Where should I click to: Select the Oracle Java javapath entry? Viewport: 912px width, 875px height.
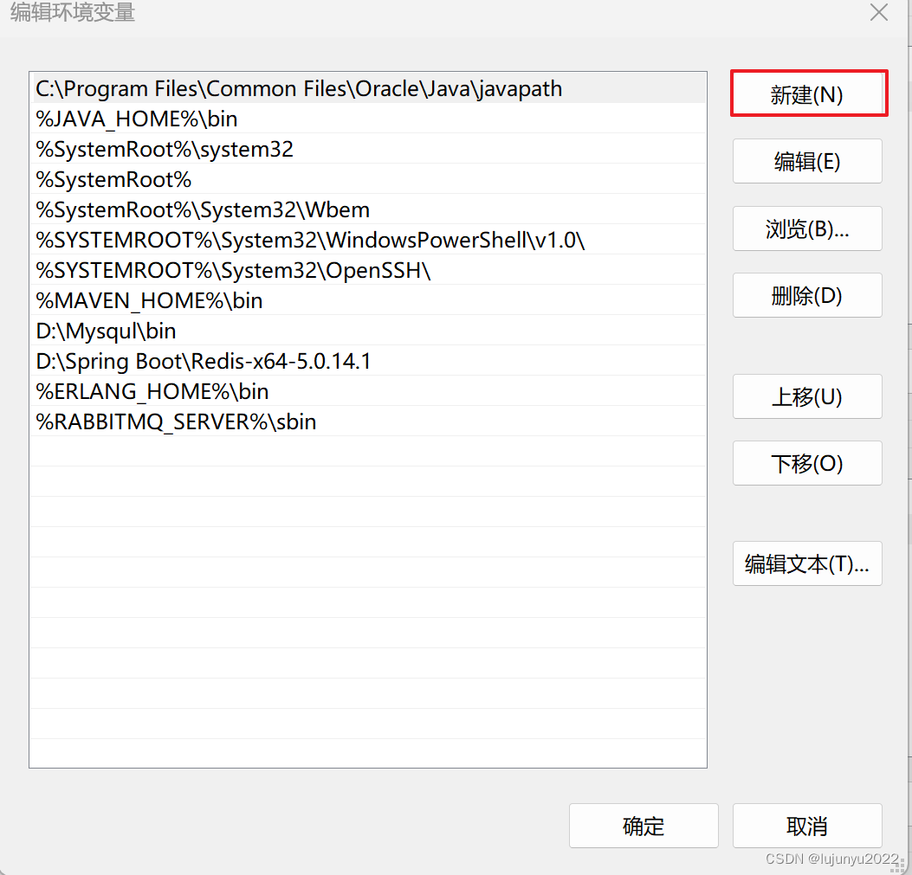coord(368,88)
